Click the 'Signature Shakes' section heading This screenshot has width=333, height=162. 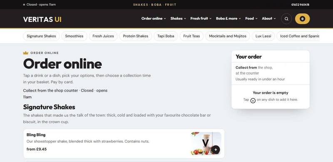(49, 107)
